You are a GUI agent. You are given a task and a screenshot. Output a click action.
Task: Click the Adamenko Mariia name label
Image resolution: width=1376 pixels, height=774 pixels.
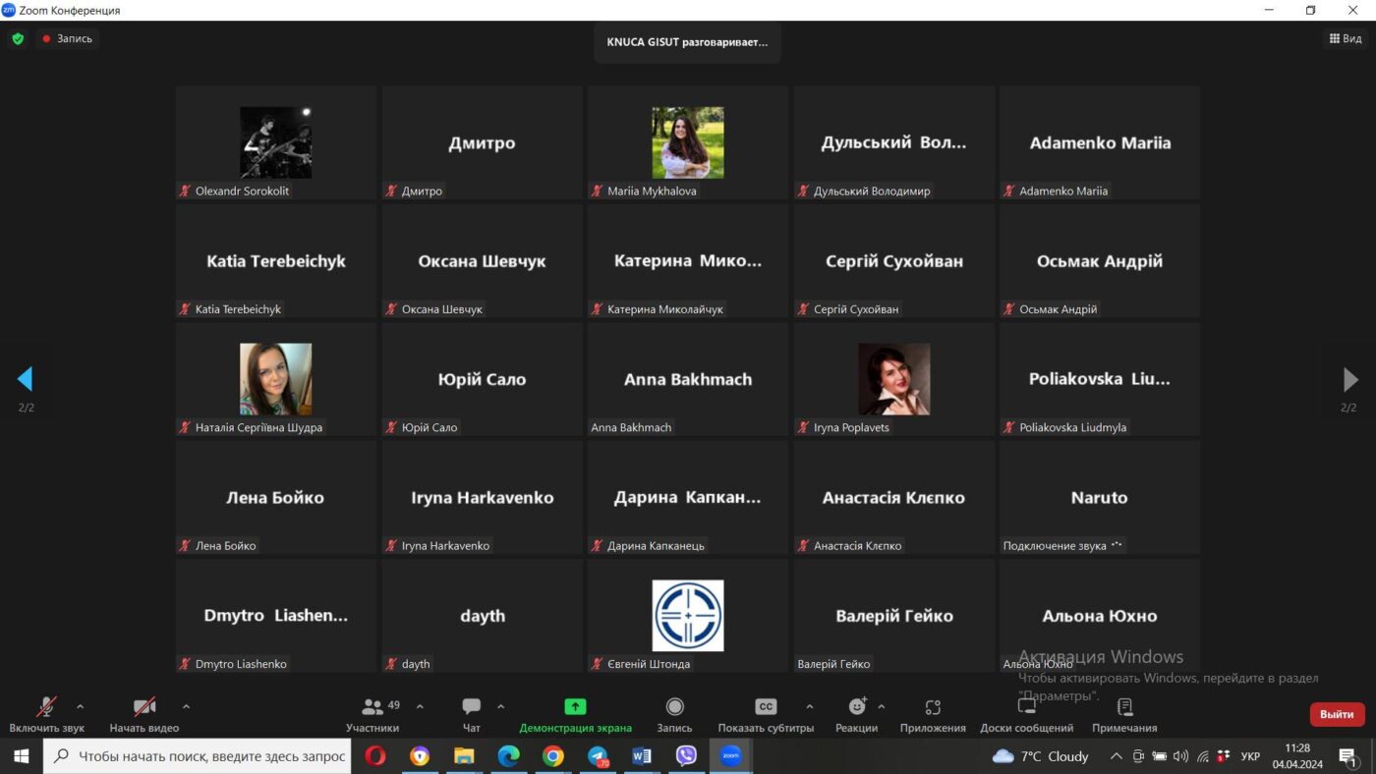pos(1063,192)
